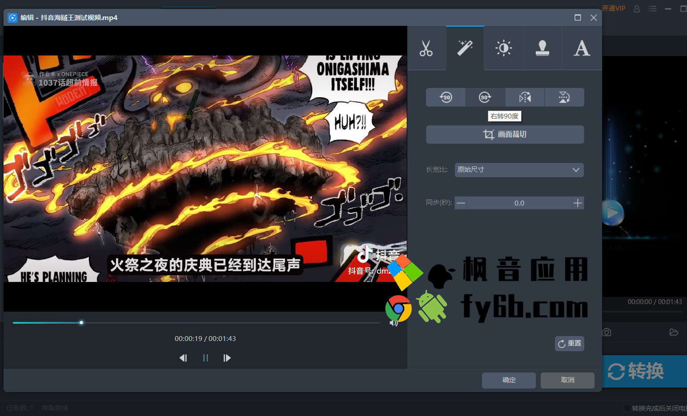Open the letter A subtitle tab
The height and width of the screenshot is (416, 687).
pos(582,48)
